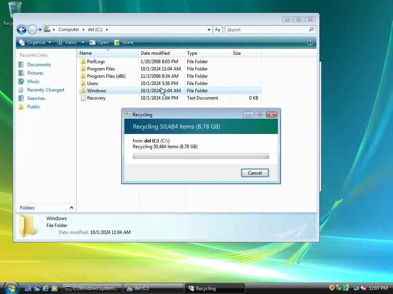Screen dimensions: 393x294
Task: Open Documents in Favorite Links
Action: 39,64
